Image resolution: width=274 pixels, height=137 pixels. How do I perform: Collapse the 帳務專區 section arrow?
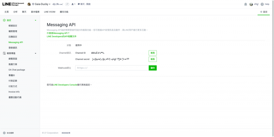36,53
